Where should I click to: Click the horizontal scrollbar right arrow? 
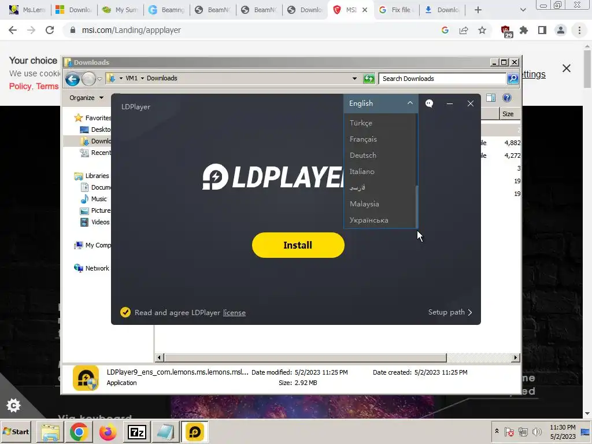(x=515, y=357)
